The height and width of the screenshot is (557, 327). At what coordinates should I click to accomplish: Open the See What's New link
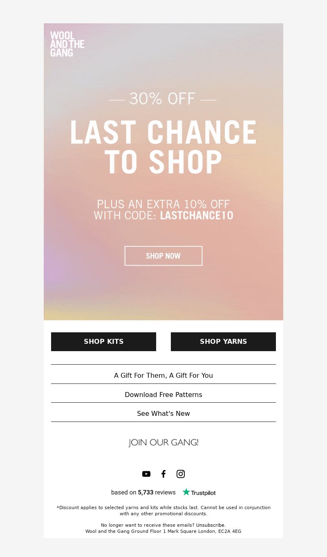coord(163,413)
